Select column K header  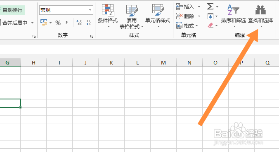(111, 62)
